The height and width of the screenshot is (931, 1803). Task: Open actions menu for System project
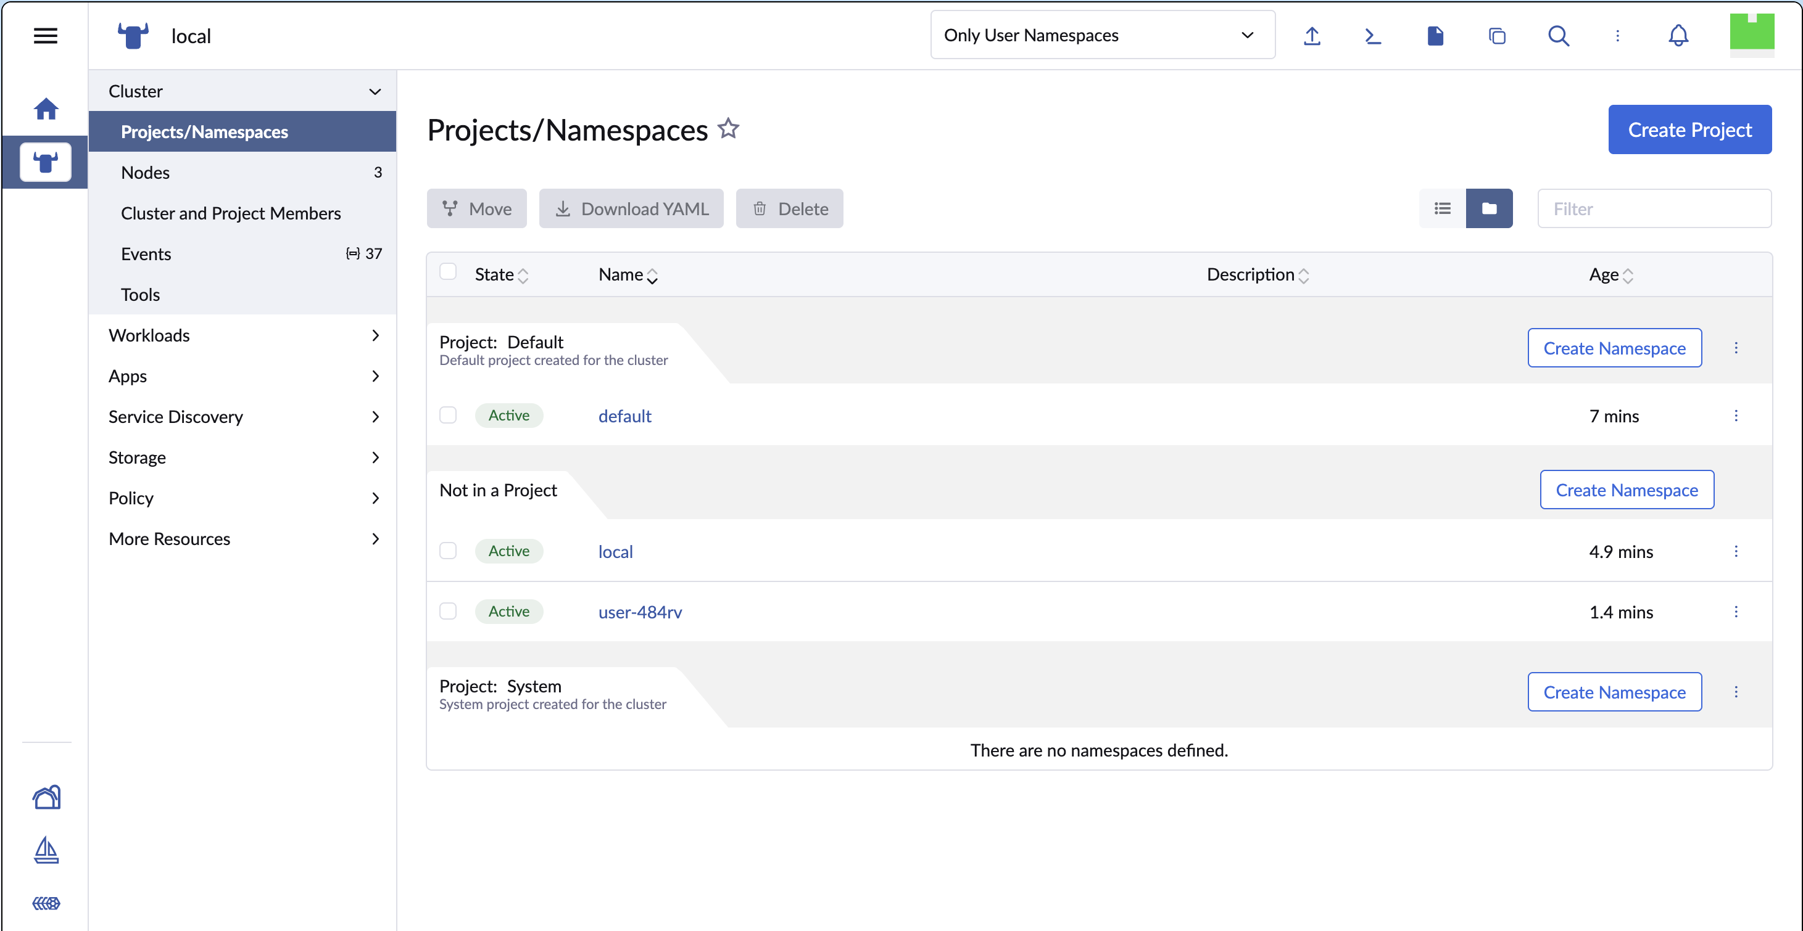(1736, 692)
